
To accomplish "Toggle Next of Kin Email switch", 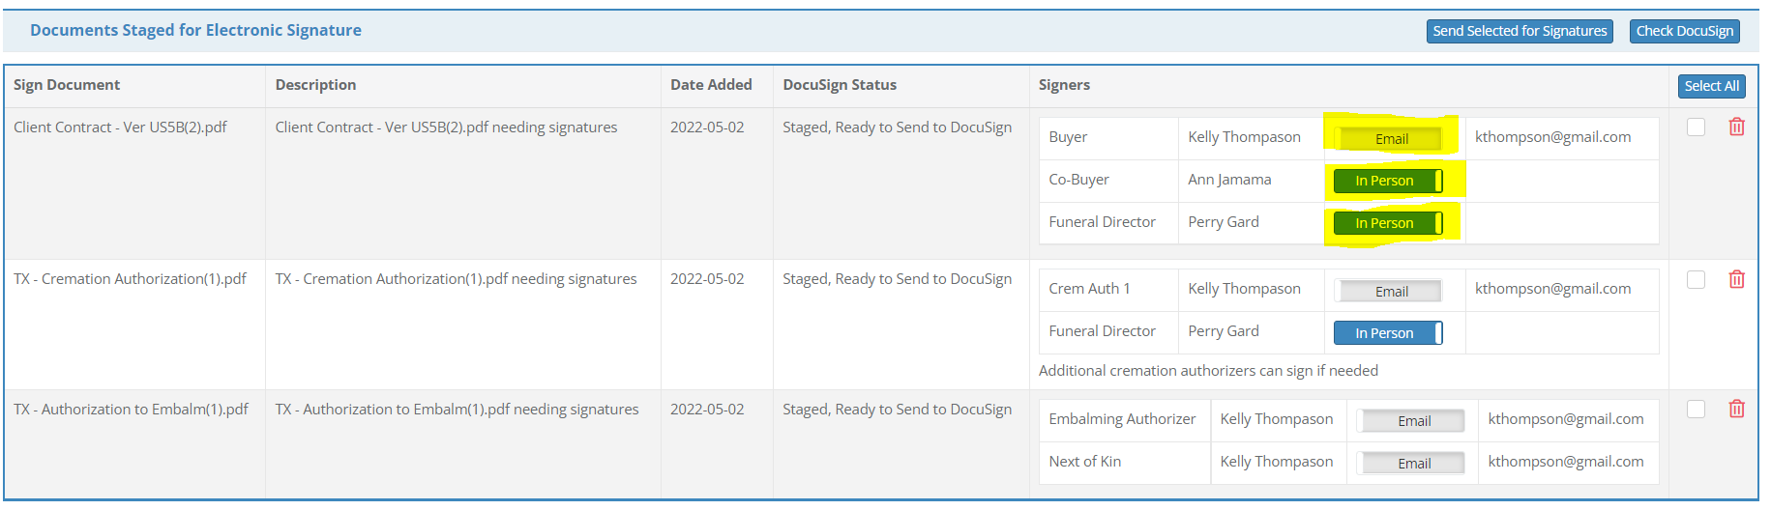I will coord(1413,464).
